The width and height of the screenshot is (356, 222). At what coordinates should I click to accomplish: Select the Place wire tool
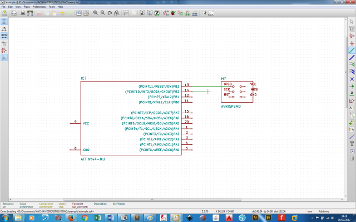pos(352,51)
